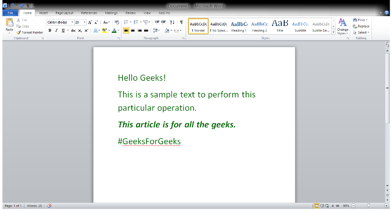The width and height of the screenshot is (392, 211).
Task: Grow the font size with the larger A
Action: (x=90, y=22)
